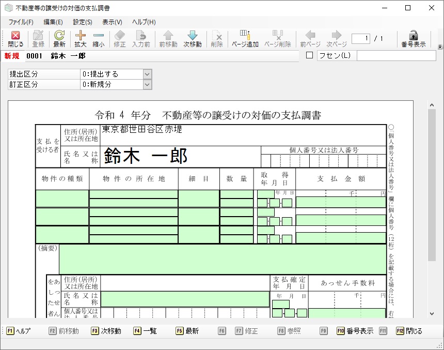Open the 設定(S) menu
This screenshot has height=350, width=444.
tap(83, 22)
